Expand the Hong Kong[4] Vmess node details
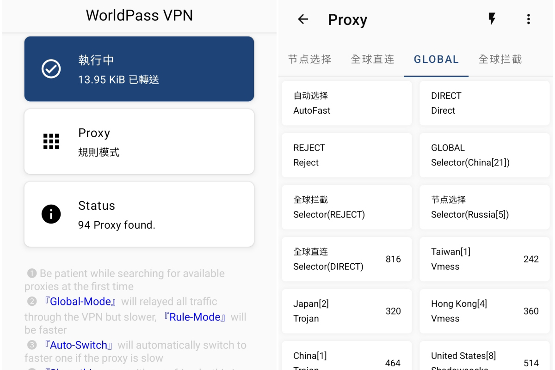Image resolution: width=555 pixels, height=370 pixels. pos(484,311)
